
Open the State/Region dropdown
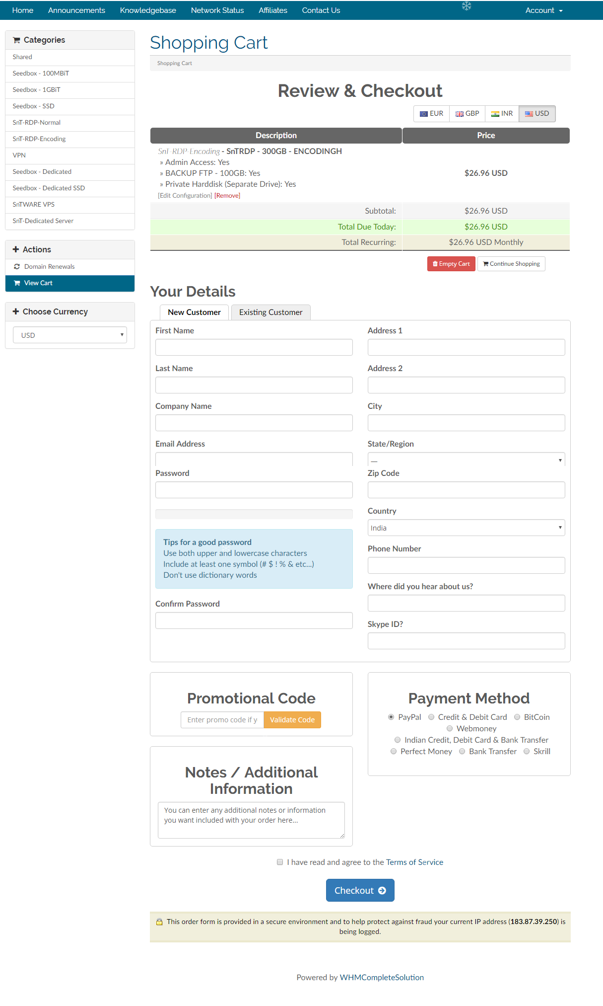466,460
